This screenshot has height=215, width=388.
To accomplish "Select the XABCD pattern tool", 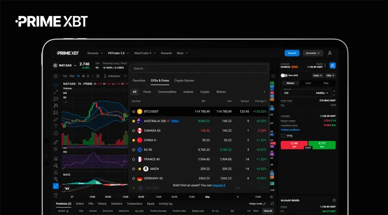I will pos(56,105).
